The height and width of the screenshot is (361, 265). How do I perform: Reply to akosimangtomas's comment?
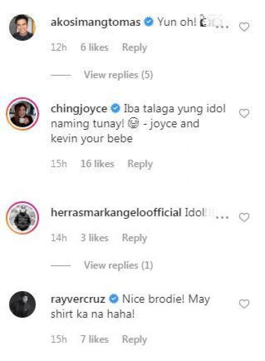pyautogui.click(x=134, y=48)
